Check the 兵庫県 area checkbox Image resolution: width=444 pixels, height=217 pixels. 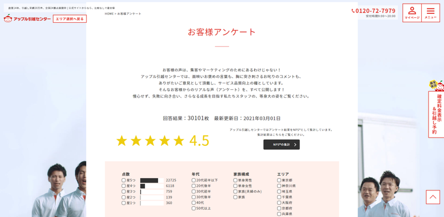279,214
